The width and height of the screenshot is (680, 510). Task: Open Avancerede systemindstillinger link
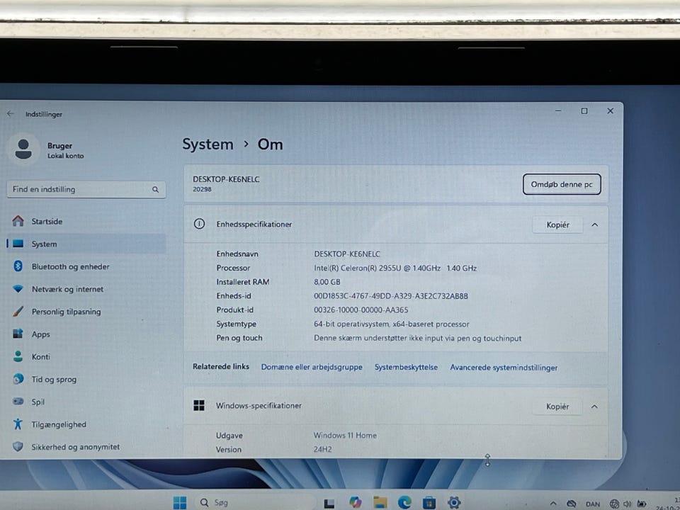(x=504, y=368)
